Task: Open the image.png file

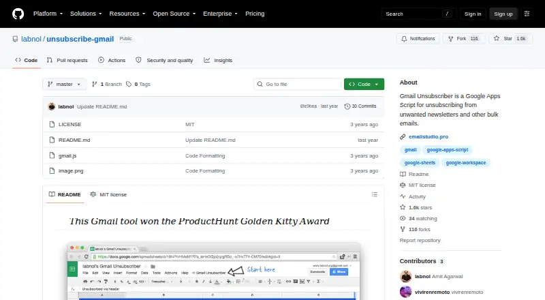Action: (71, 171)
